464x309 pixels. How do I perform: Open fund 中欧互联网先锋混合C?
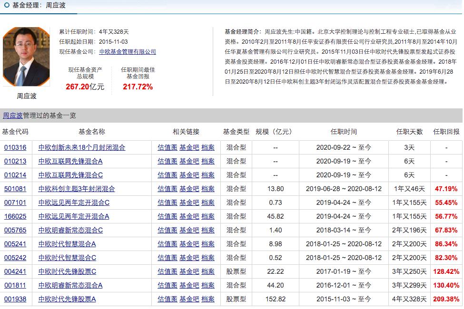point(70,175)
